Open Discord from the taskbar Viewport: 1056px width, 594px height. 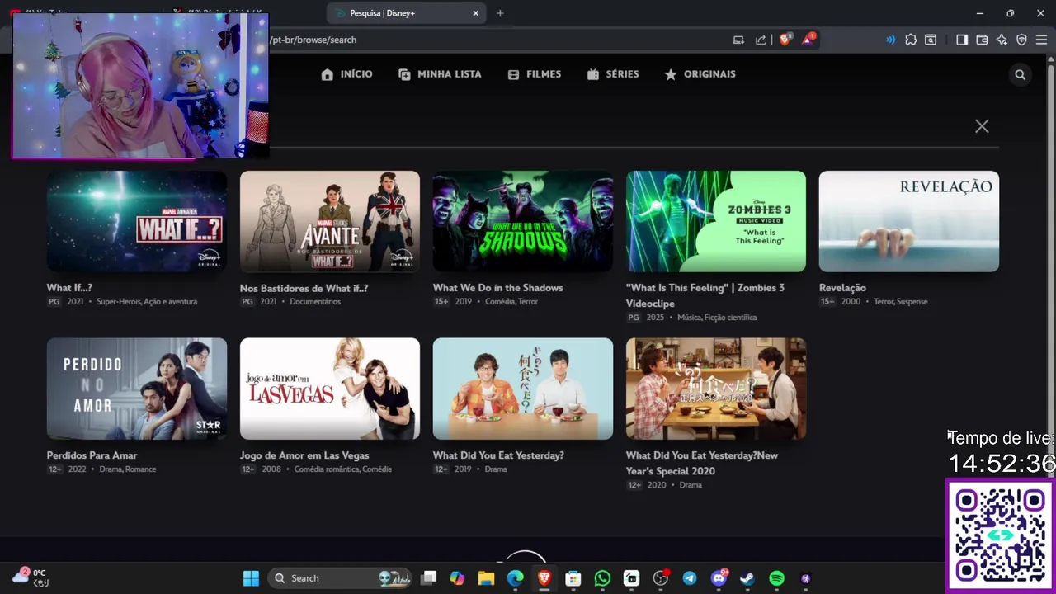(719, 578)
